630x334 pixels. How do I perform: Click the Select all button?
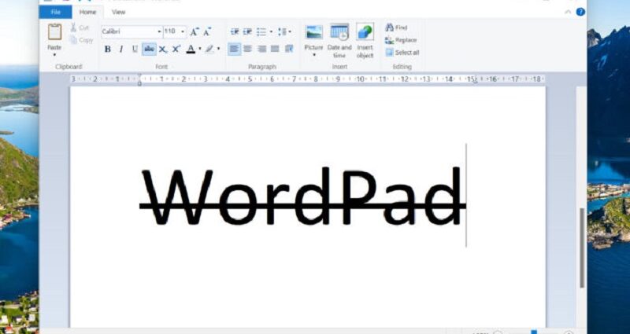pos(402,53)
